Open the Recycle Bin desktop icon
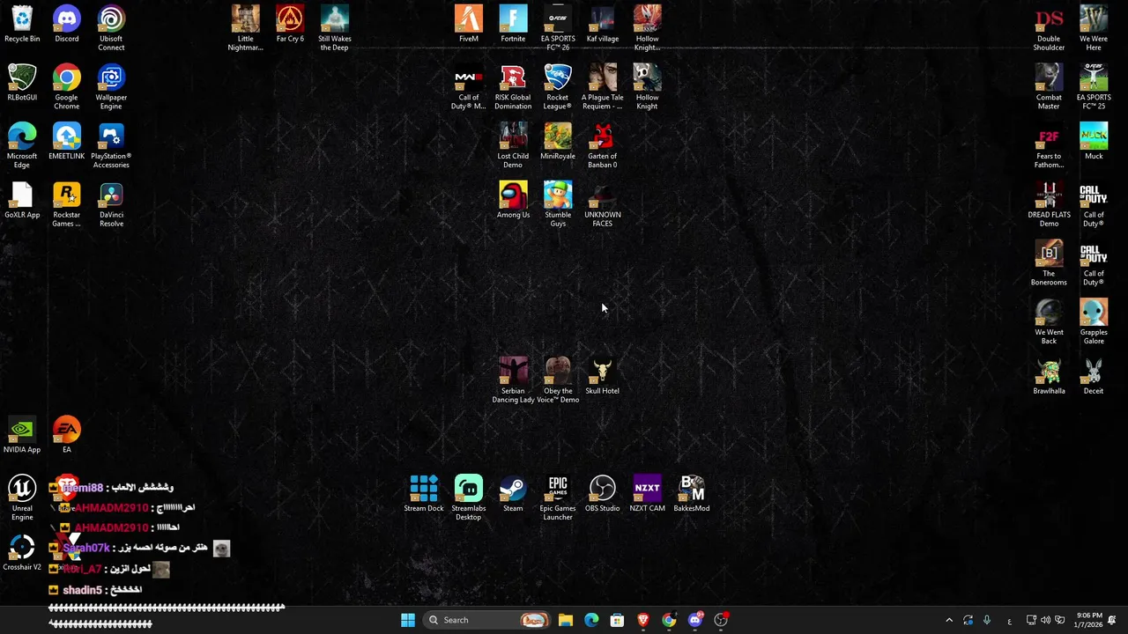 pyautogui.click(x=22, y=25)
